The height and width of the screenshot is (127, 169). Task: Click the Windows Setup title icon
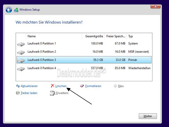pos(16,10)
